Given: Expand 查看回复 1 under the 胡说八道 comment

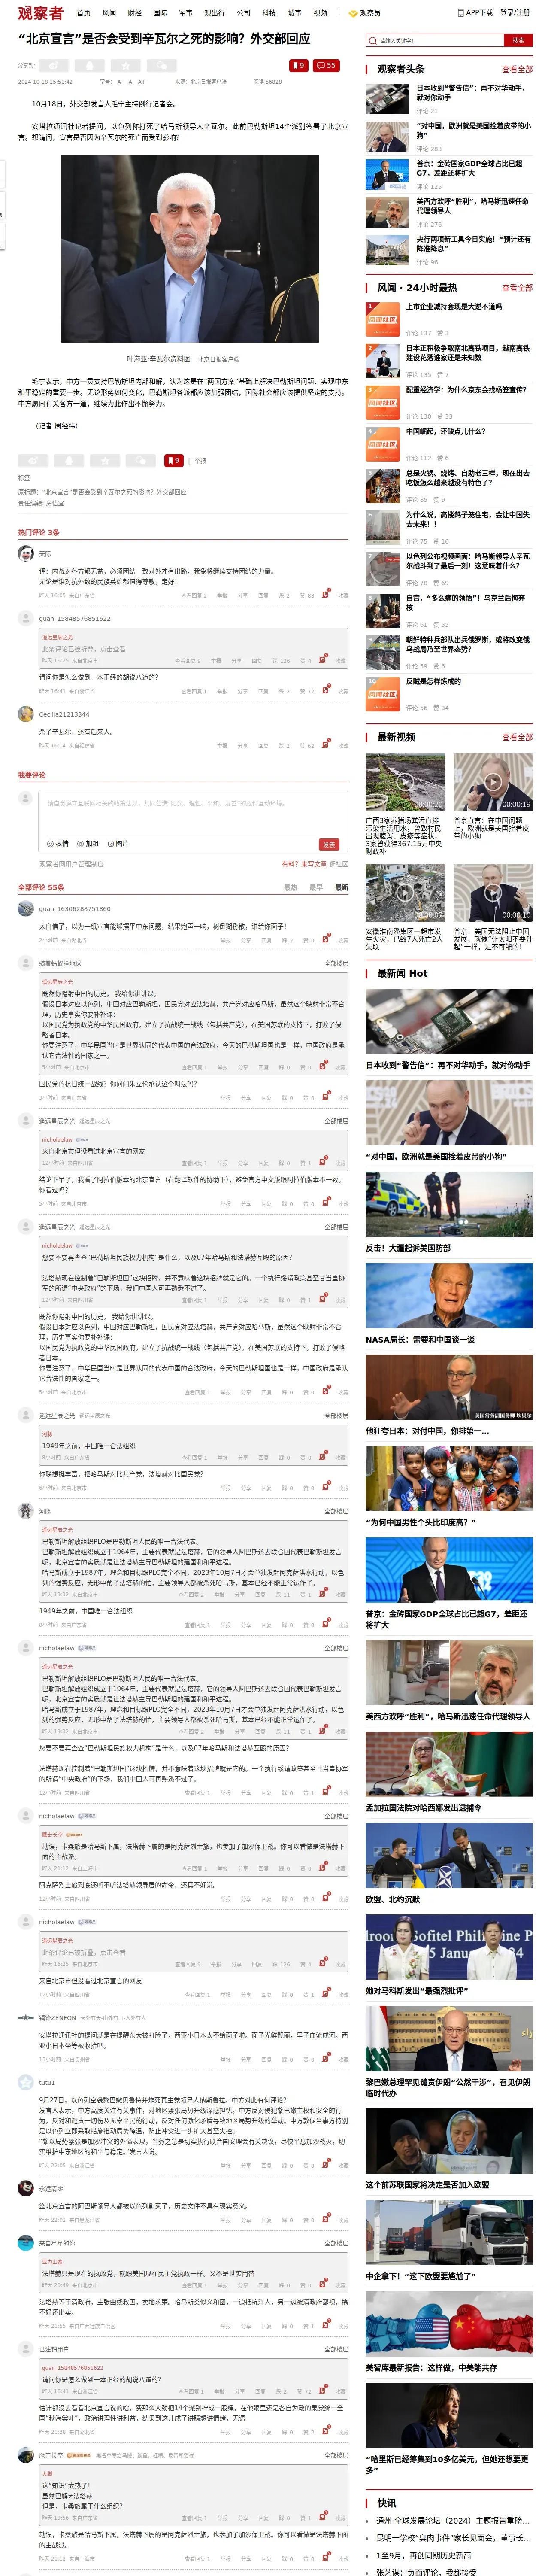Looking at the screenshot, I should (x=194, y=691).
